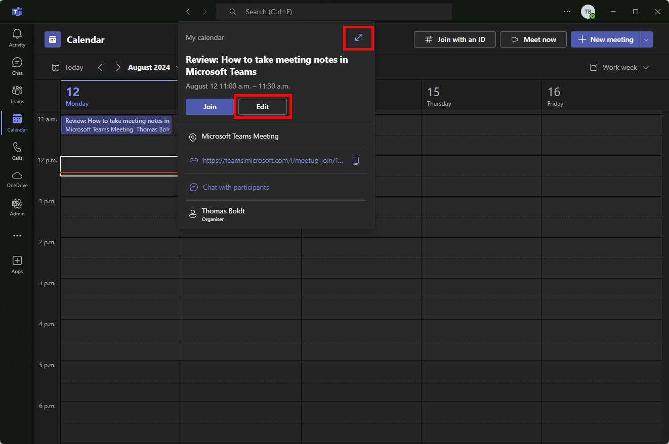
Task: Go forward with the history arrow
Action: click(x=204, y=12)
